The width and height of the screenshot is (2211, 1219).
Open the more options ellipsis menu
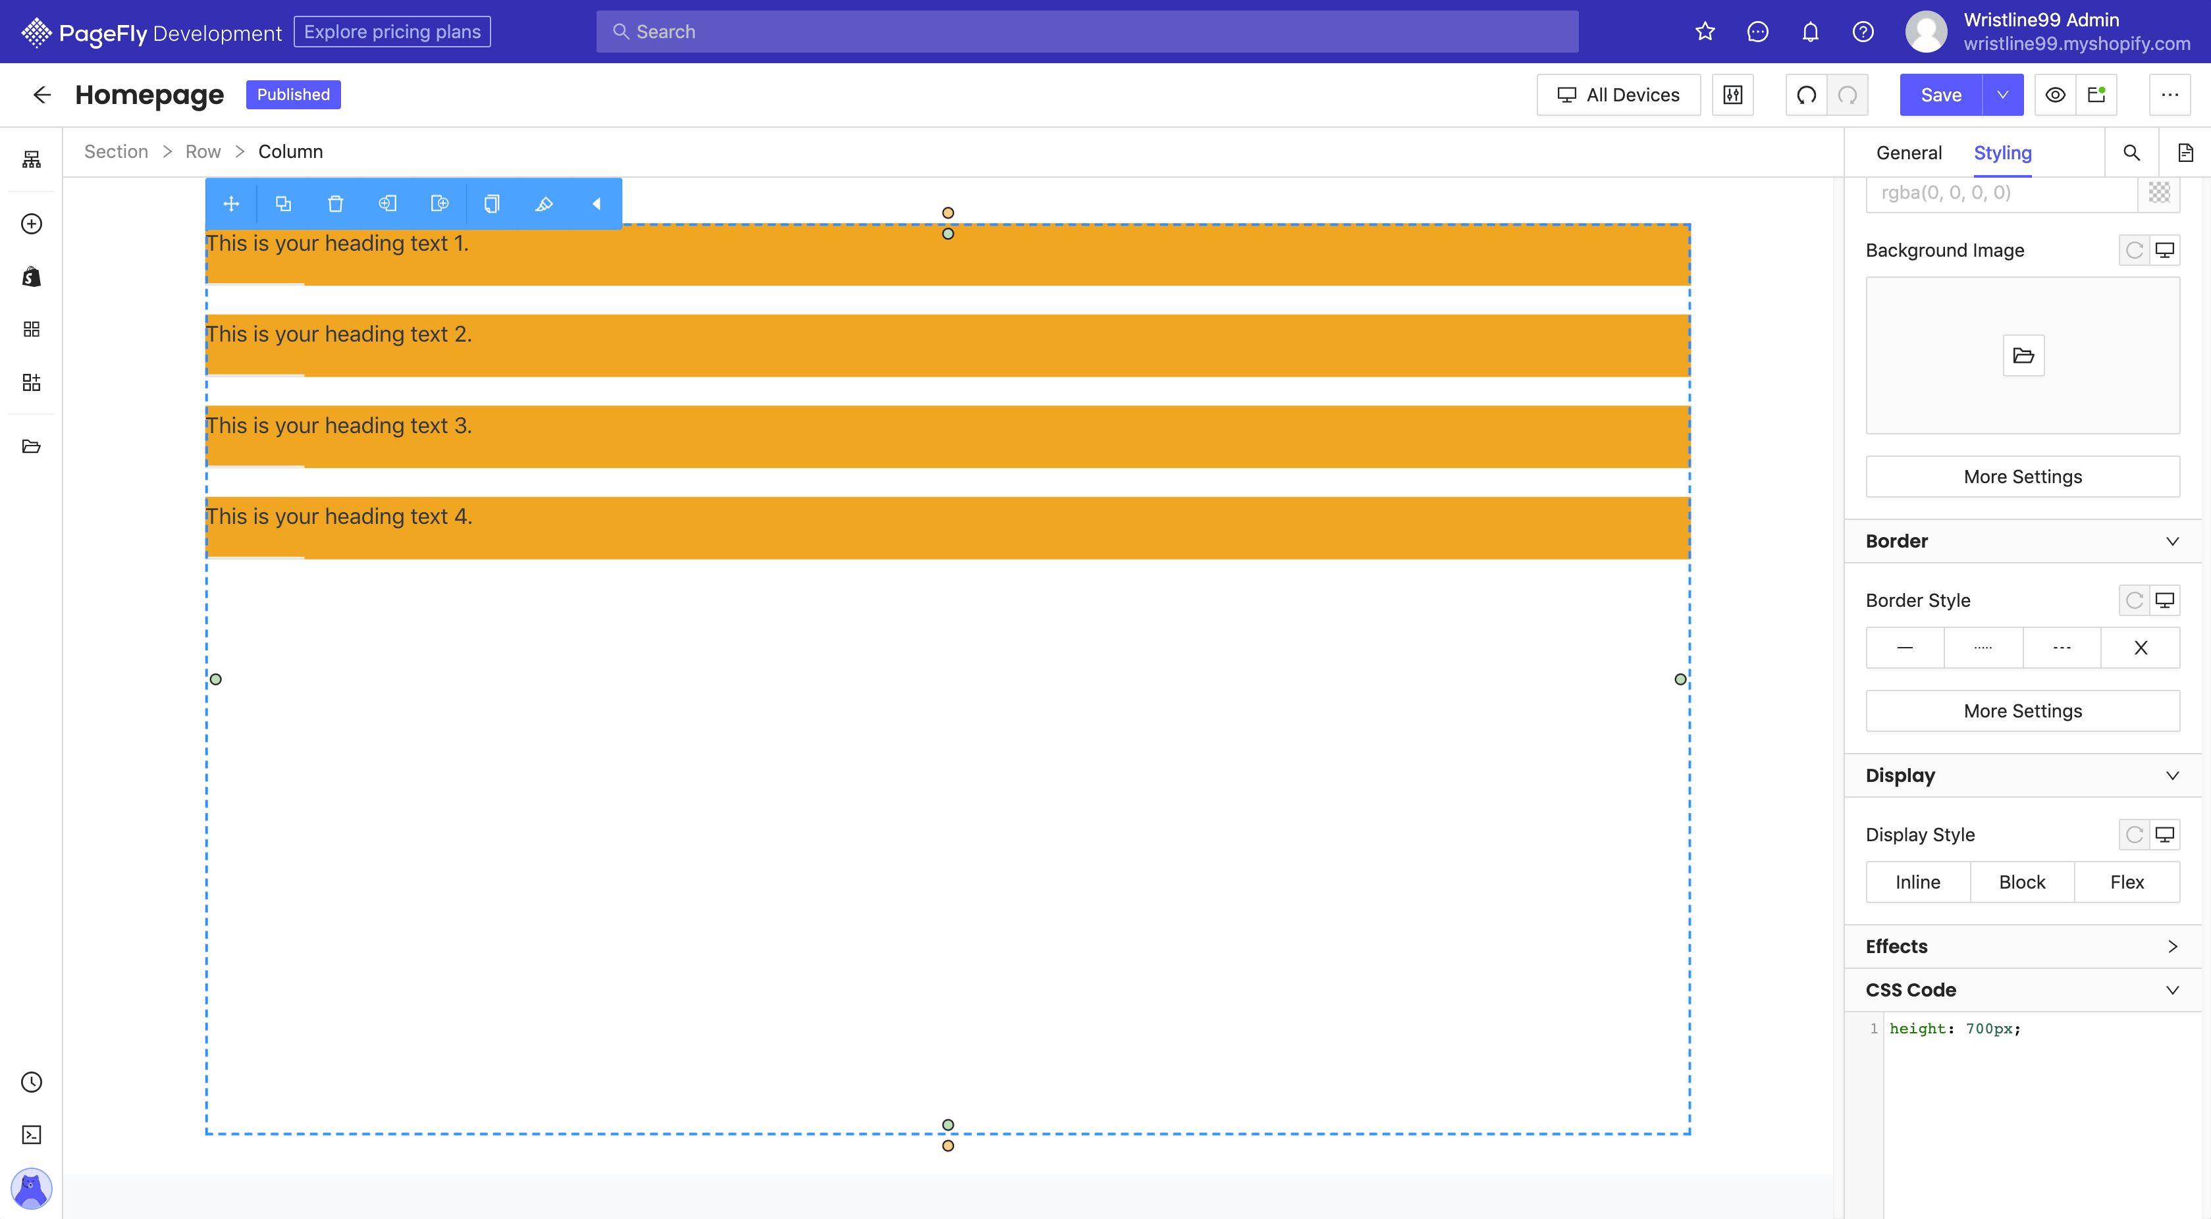click(2170, 94)
